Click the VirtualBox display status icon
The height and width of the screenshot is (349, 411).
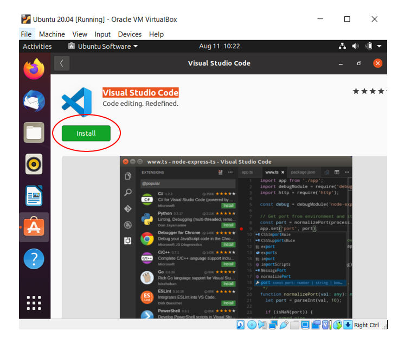pos(305,325)
